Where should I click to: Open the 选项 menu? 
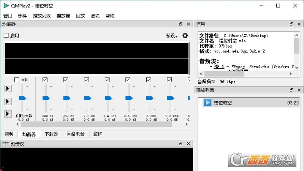click(95, 16)
